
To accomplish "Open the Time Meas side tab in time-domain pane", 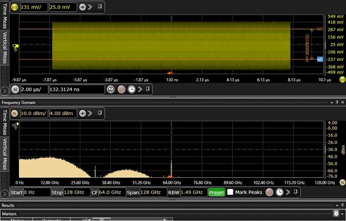I will pyautogui.click(x=4, y=16).
